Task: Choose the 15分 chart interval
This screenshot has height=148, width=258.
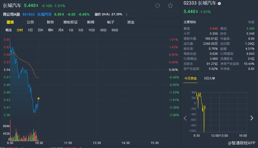Action: [x=91, y=30]
